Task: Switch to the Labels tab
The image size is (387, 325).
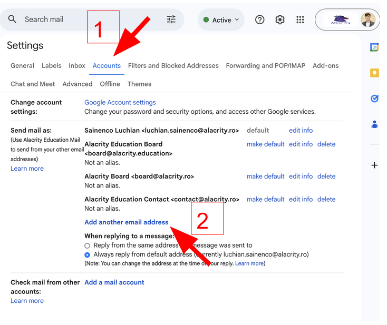Action: click(x=51, y=66)
